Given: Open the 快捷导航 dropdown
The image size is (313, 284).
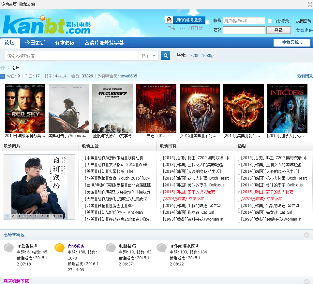Looking at the screenshot, I should coord(292,42).
